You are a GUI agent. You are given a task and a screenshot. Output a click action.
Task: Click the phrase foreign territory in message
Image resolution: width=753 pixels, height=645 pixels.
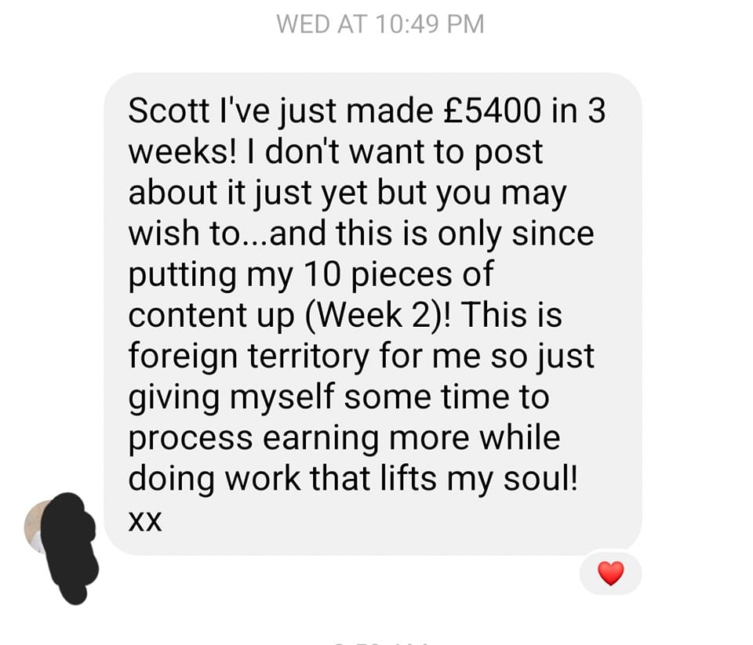tap(249, 356)
